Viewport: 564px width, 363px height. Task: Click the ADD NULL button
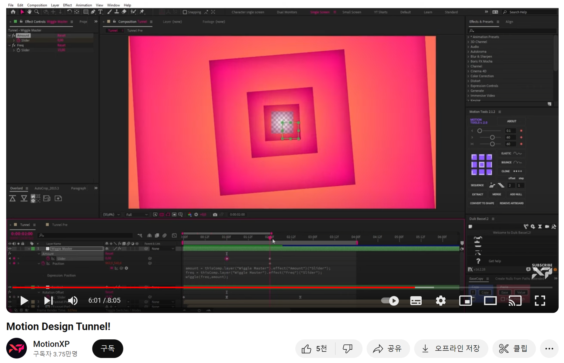[516, 194]
